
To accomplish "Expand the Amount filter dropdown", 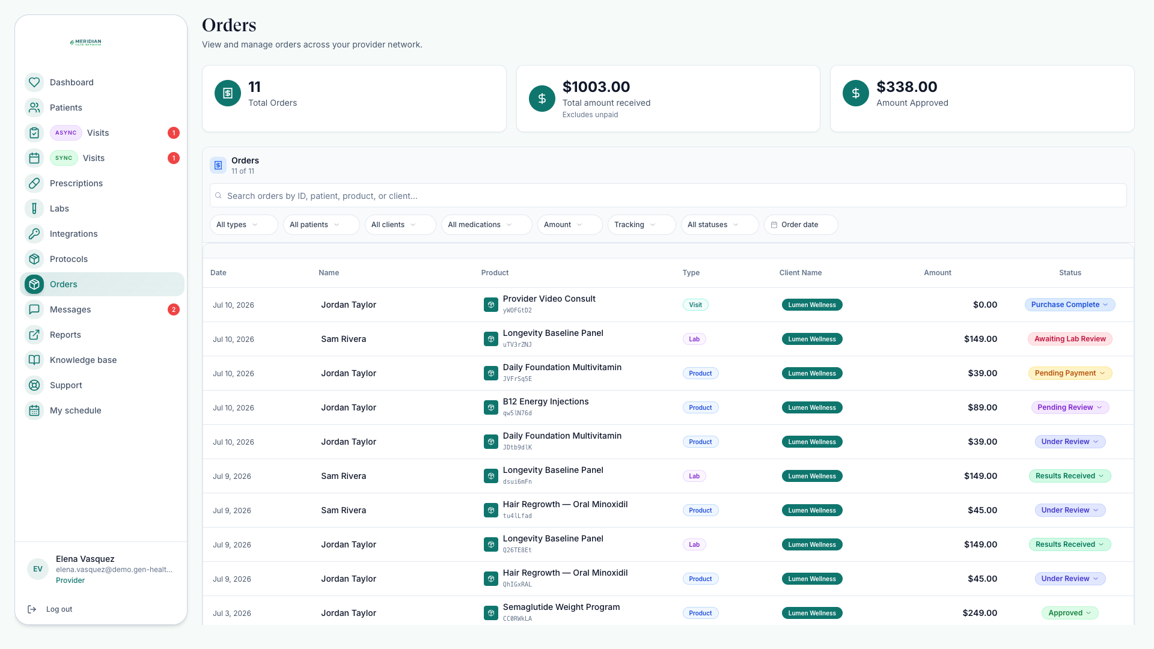I will (x=570, y=225).
